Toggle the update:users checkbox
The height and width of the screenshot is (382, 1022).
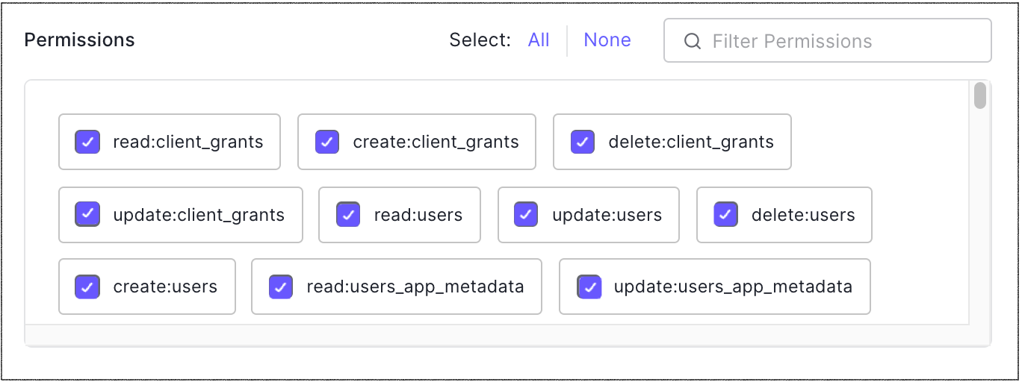pos(527,215)
